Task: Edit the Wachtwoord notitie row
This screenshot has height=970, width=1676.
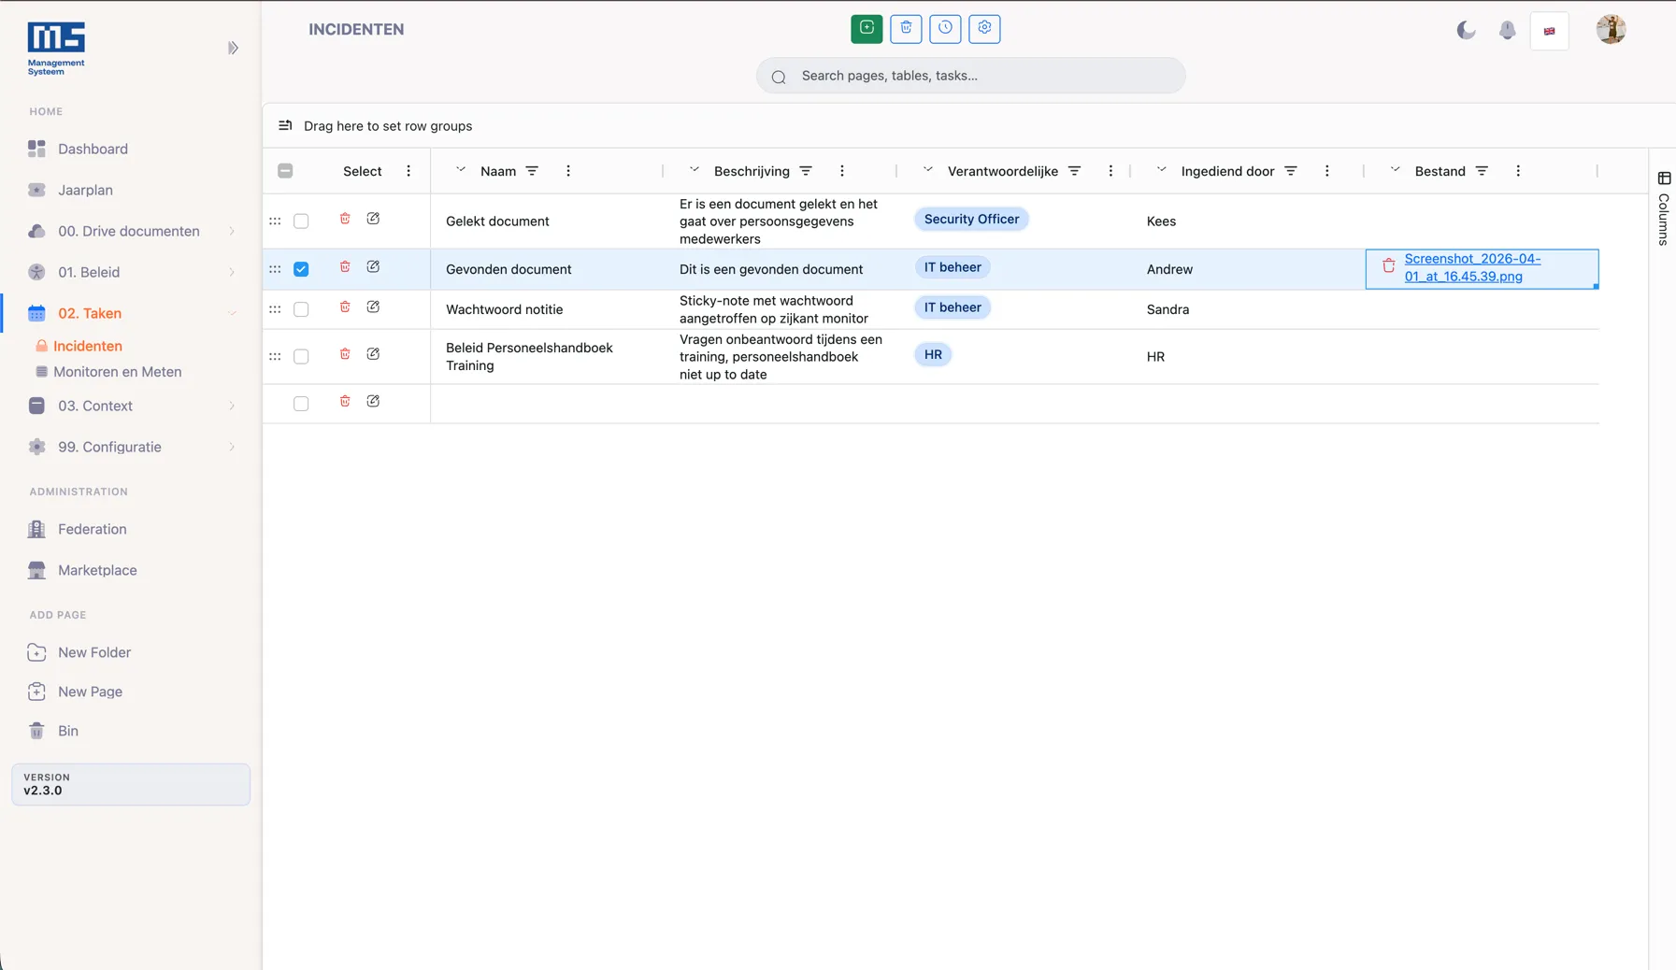Action: 373,307
